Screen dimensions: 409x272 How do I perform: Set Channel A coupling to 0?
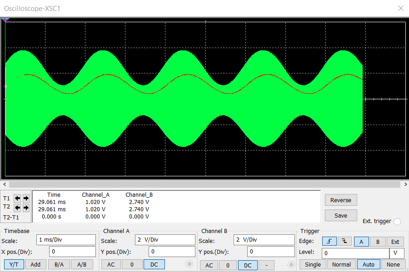[x=132, y=264]
